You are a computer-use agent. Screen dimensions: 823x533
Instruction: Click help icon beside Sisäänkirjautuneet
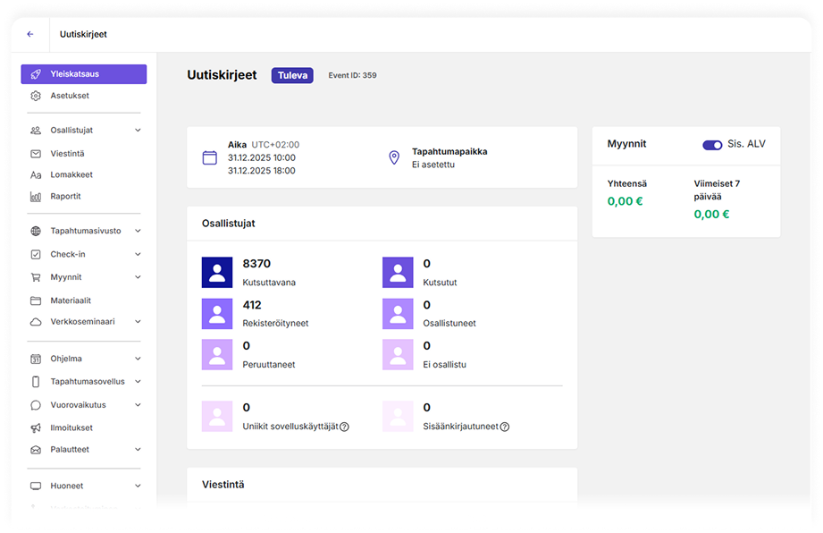tap(505, 427)
